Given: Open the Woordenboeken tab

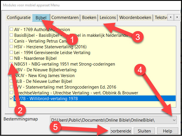Looking at the screenshot, I should [x=135, y=18].
